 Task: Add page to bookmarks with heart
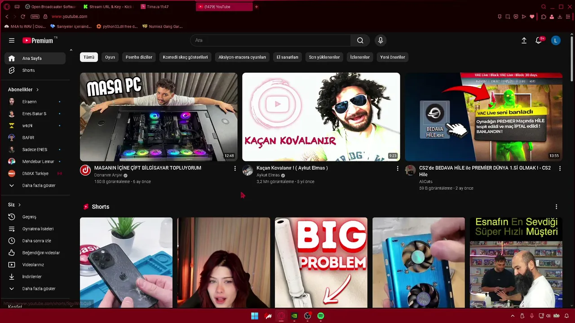tap(532, 17)
